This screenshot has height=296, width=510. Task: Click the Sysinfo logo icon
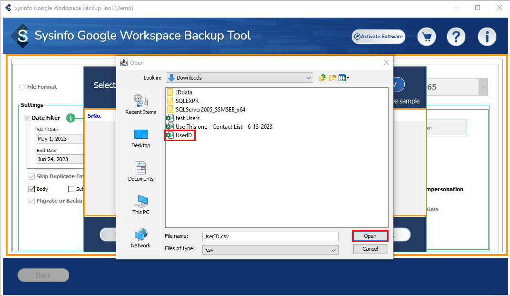pos(20,36)
